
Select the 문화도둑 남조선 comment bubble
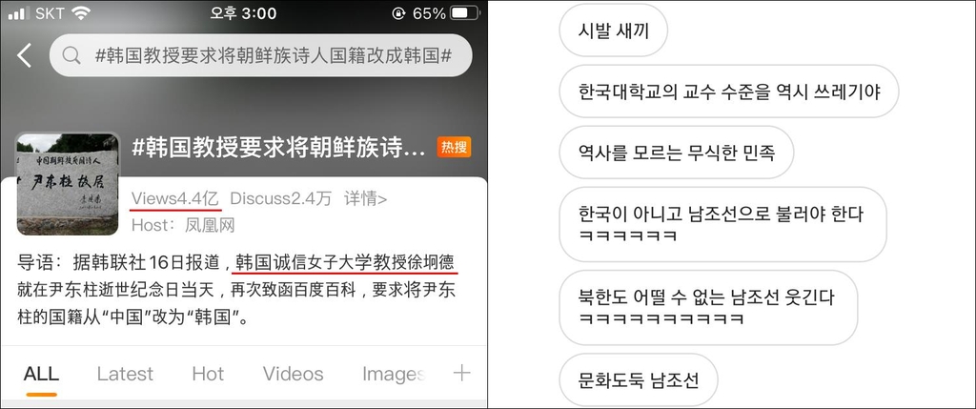tap(639, 379)
